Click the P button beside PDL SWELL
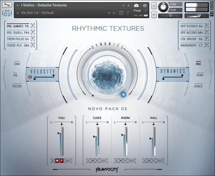 click(x=33, y=32)
